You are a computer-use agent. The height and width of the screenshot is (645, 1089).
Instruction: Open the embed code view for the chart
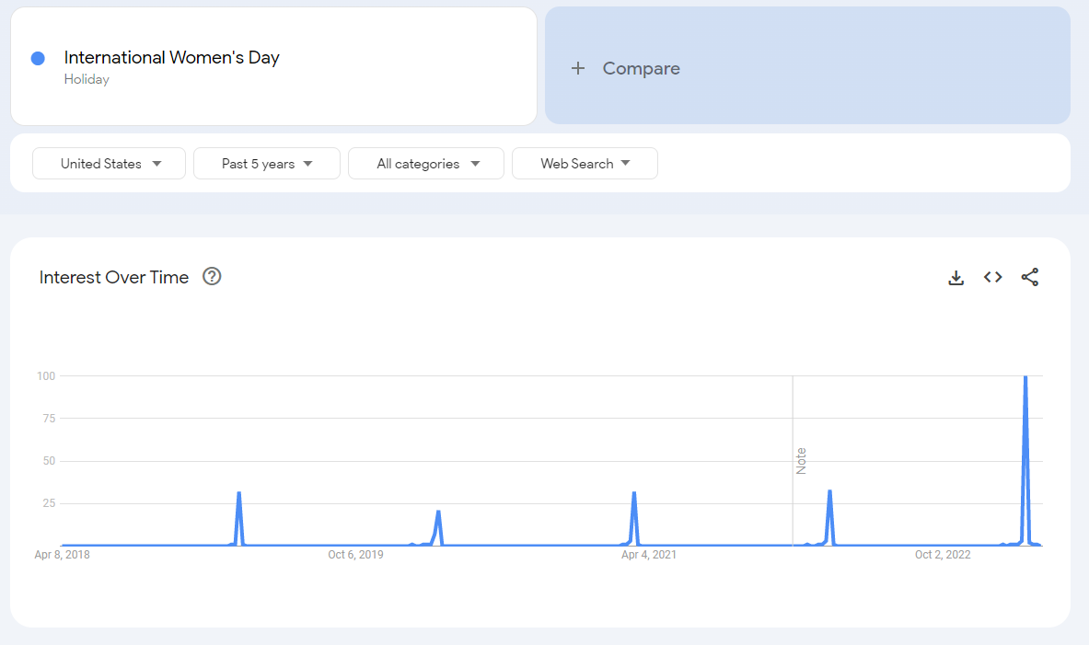(x=992, y=277)
